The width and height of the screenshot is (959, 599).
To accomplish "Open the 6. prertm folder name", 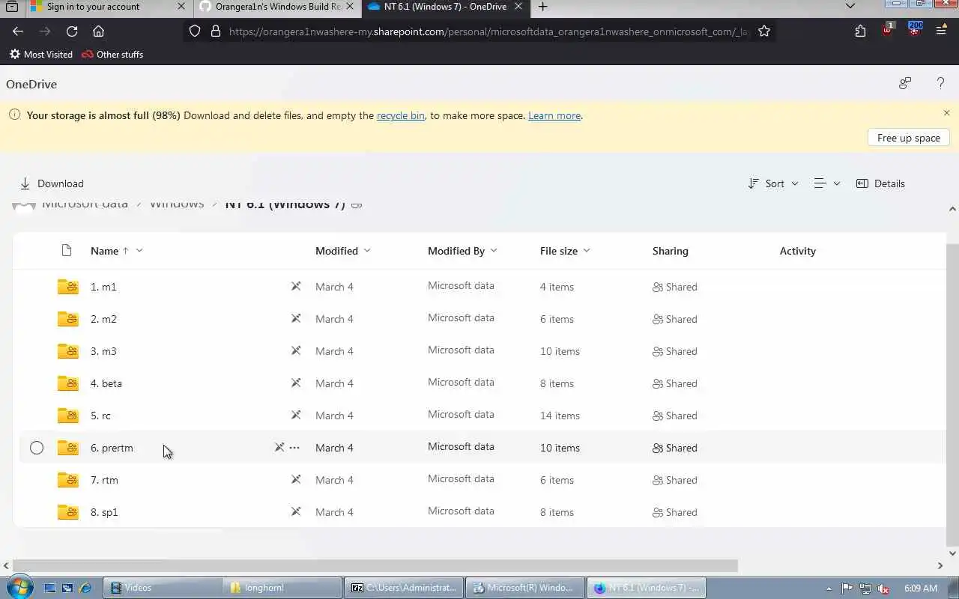I will pyautogui.click(x=112, y=448).
